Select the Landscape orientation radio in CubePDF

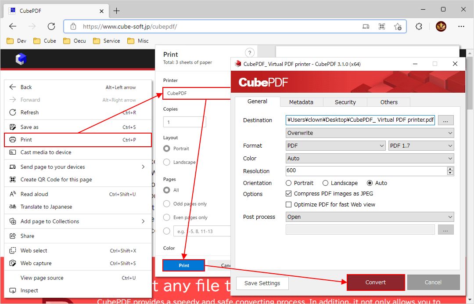coord(325,183)
